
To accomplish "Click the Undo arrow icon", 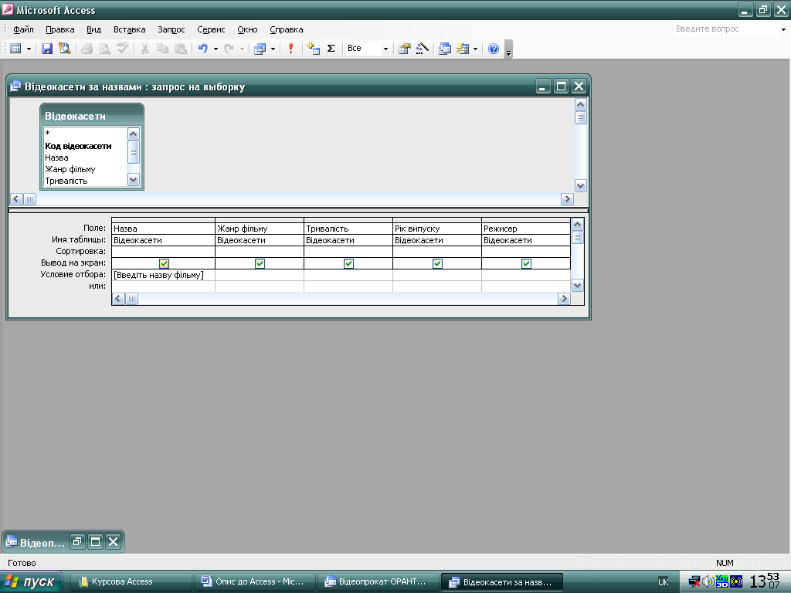I will [x=202, y=49].
